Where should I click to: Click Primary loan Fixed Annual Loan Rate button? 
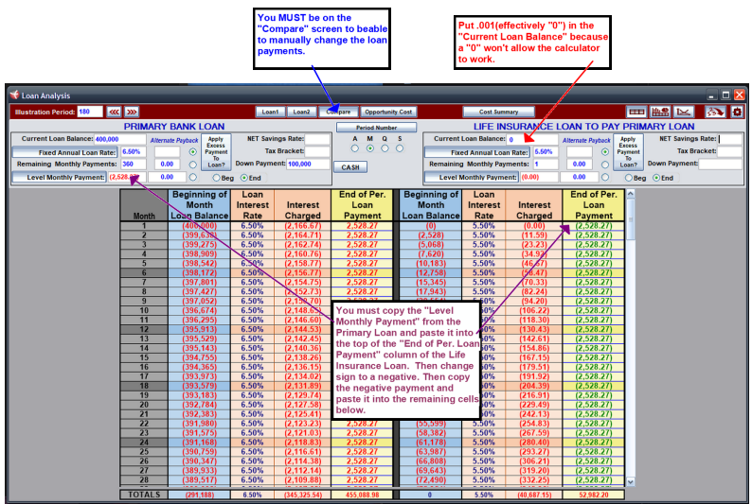(65, 152)
